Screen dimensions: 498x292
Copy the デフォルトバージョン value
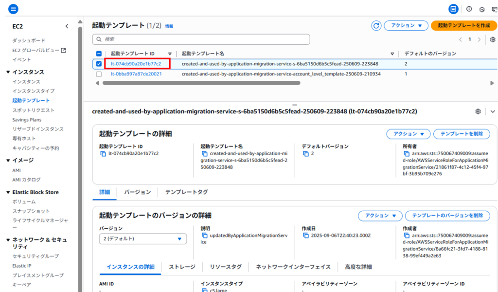tap(306, 154)
